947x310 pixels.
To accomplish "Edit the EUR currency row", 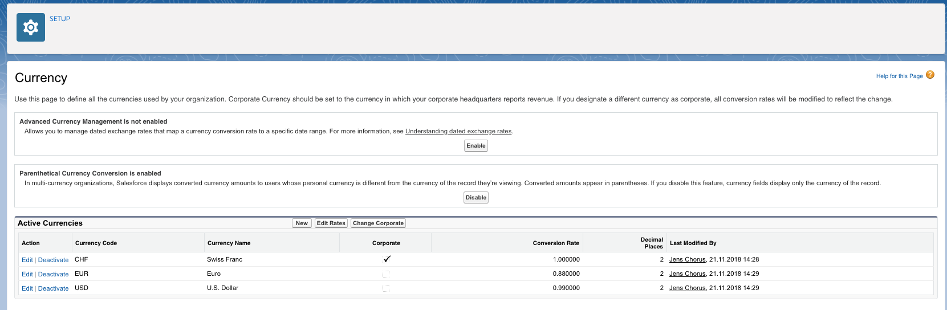I will 27,274.
